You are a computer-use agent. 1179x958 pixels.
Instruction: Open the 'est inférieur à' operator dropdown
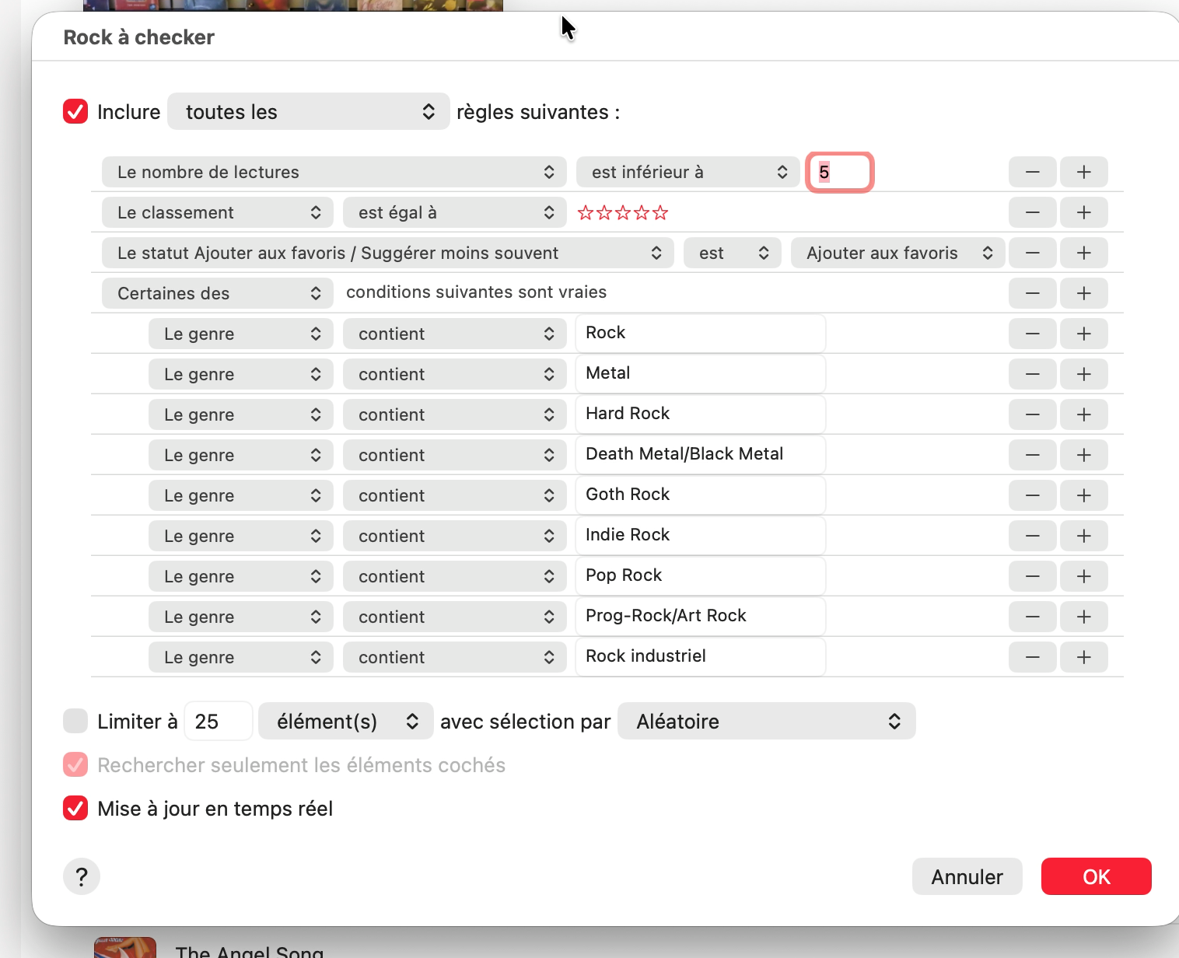[687, 172]
